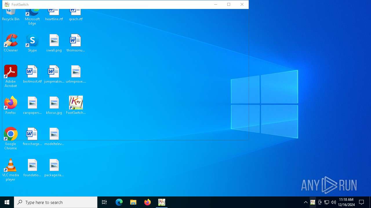Screen dimensions: 371x208
Task: Select the Recycle Bin icon
Action: point(11,15)
